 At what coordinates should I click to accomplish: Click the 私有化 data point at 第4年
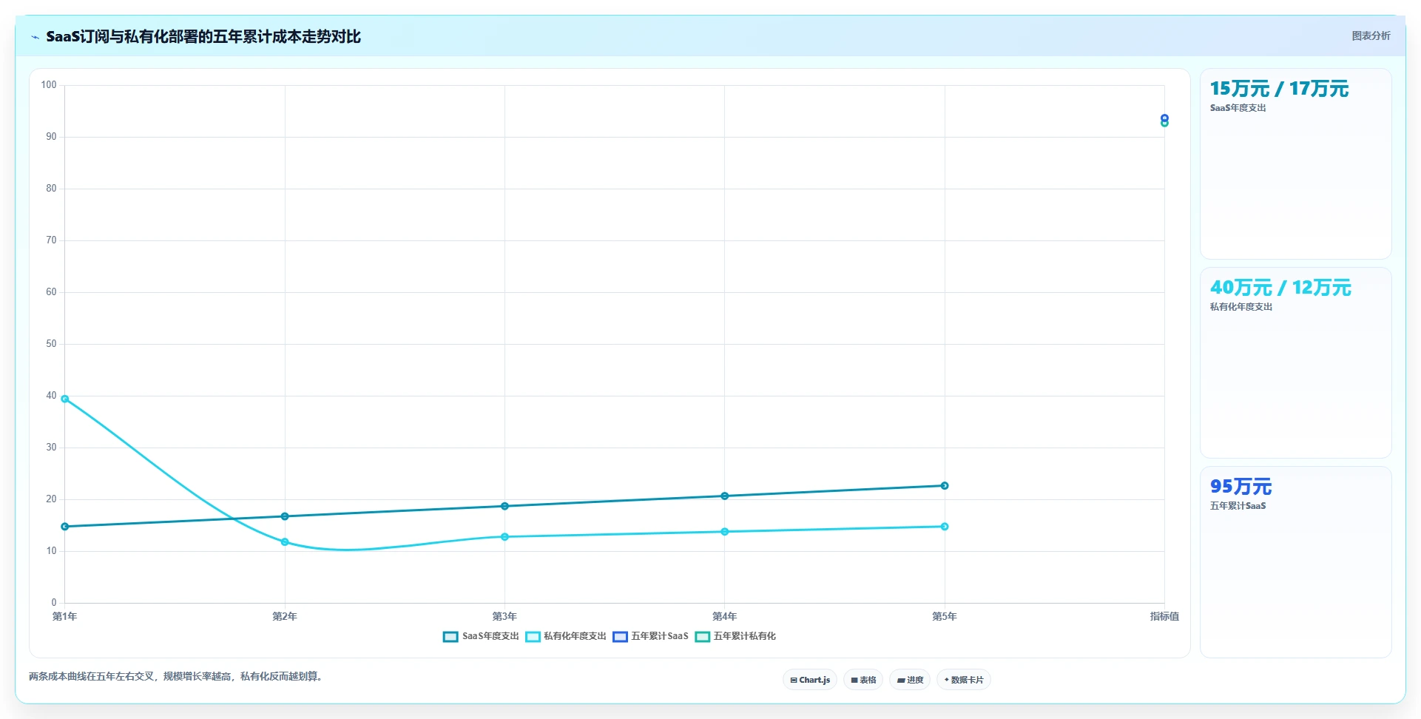(725, 532)
